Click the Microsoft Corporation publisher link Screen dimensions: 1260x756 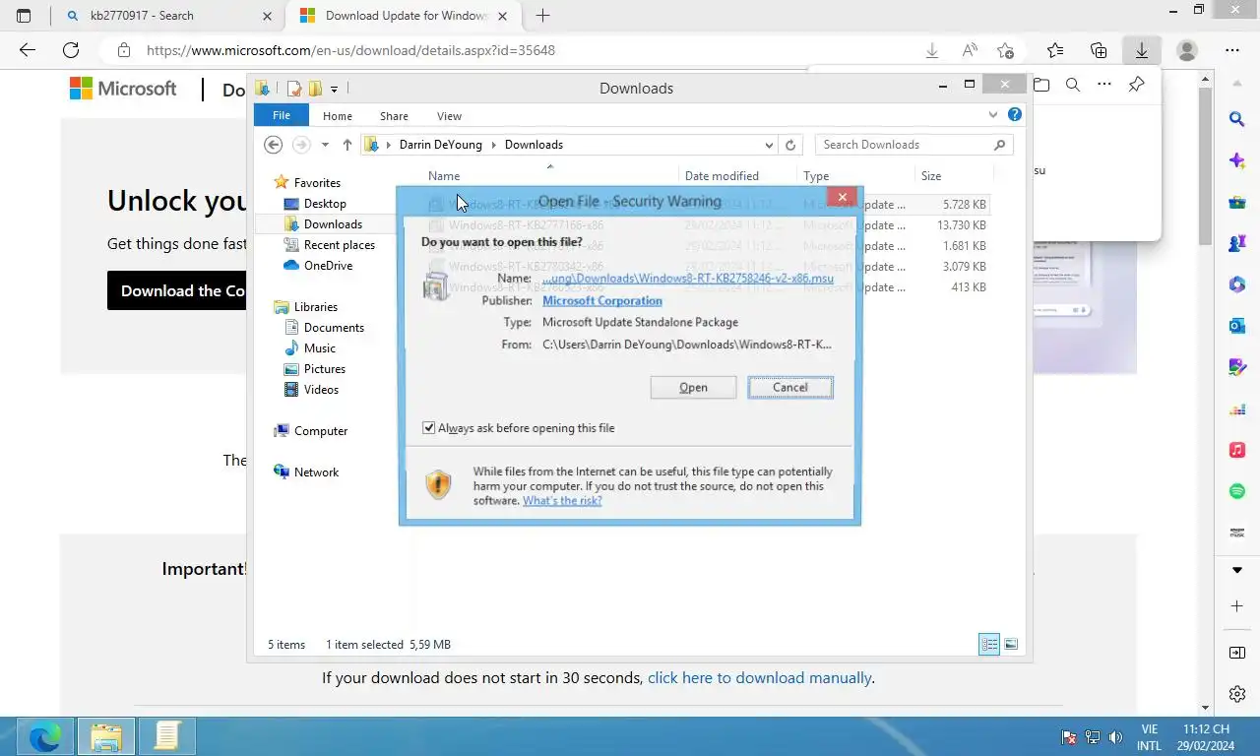pos(602,300)
